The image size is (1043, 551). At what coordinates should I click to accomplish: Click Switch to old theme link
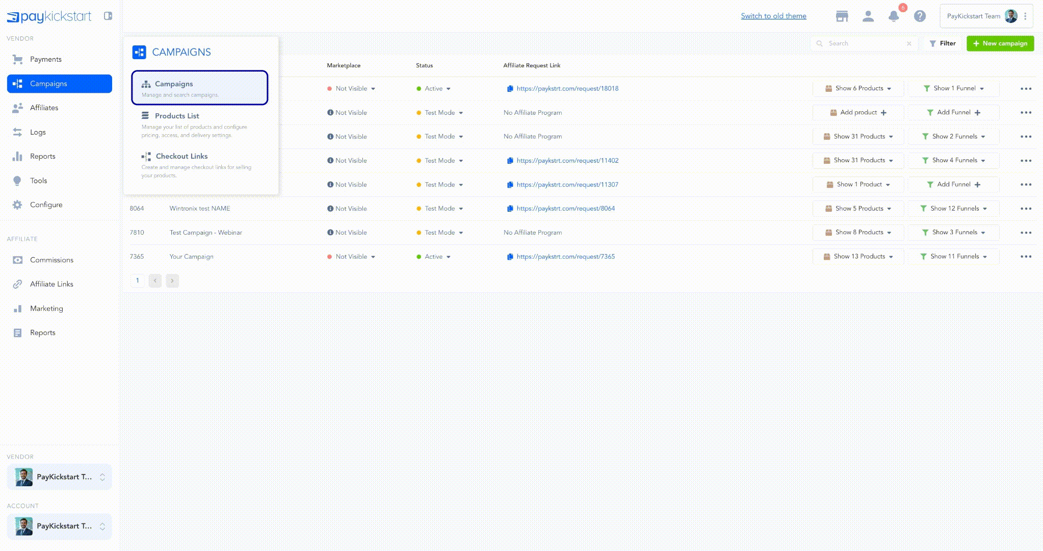[773, 16]
